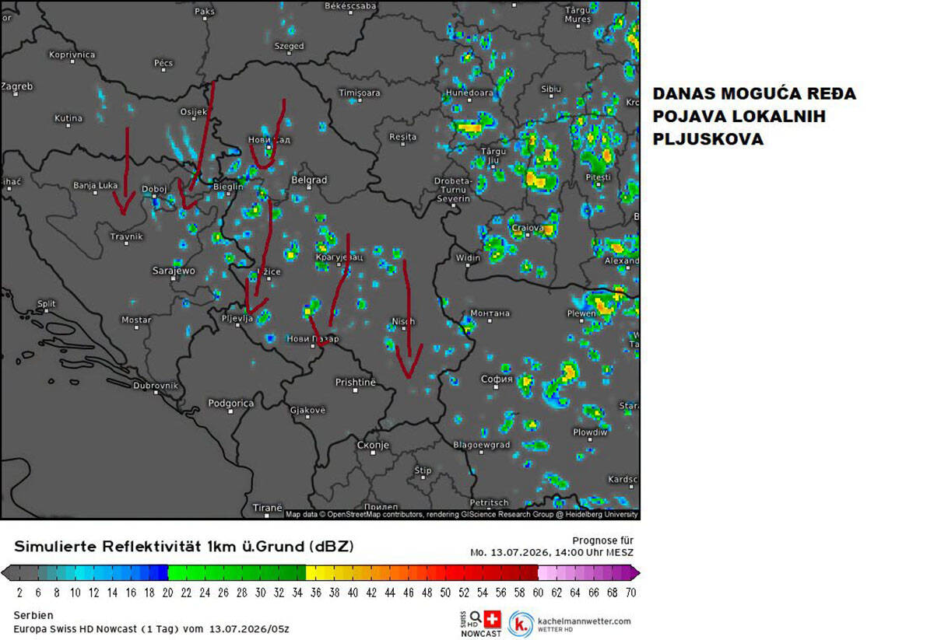Click the Plewen city label

(582, 313)
